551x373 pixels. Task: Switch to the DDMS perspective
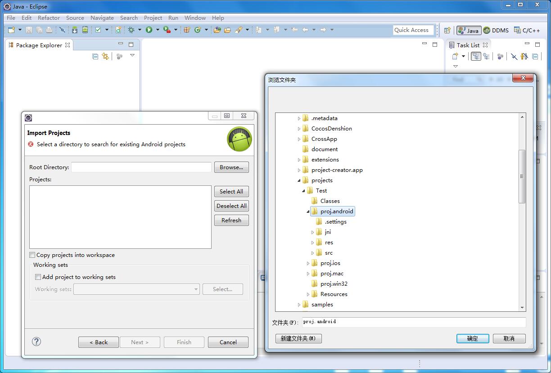[496, 30]
